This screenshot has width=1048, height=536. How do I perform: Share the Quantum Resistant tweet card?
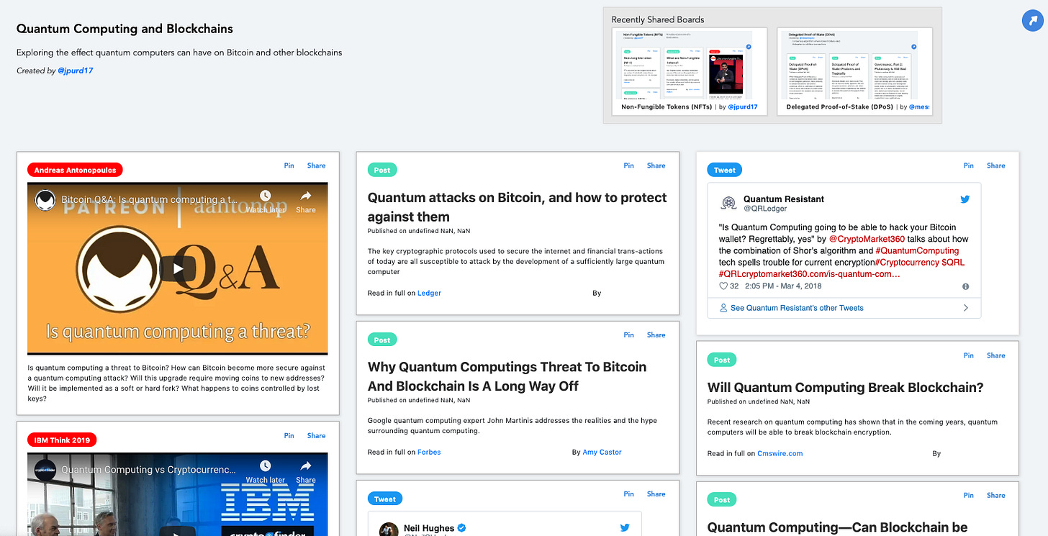(x=995, y=165)
